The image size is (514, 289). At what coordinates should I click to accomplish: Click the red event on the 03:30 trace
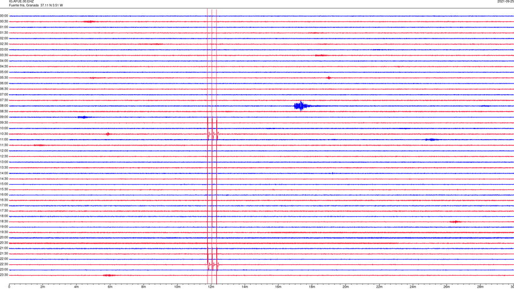[321, 55]
